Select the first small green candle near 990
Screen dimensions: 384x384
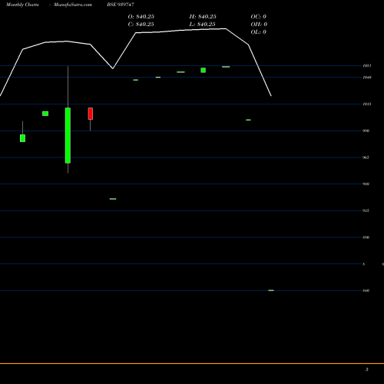22,138
